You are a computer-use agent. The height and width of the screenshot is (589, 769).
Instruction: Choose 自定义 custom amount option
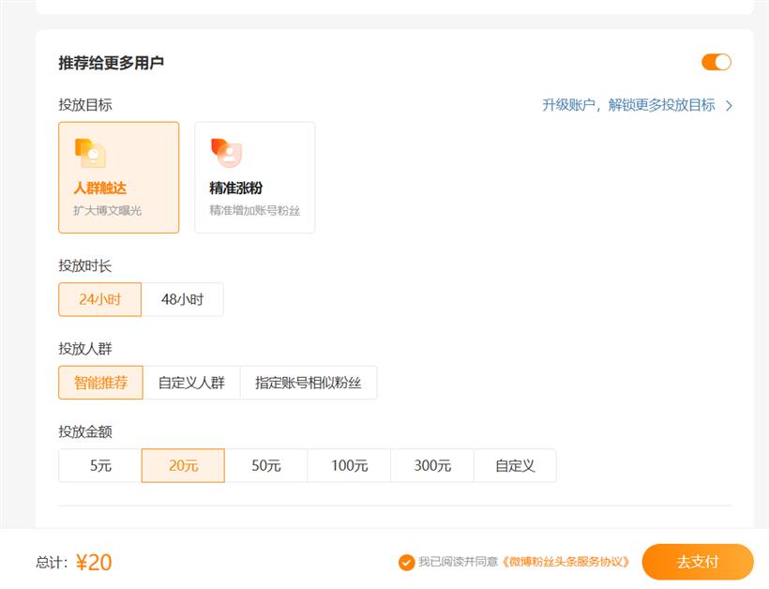coord(515,465)
